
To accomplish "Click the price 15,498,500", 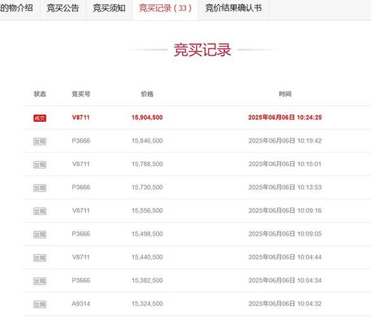I will (x=147, y=234).
